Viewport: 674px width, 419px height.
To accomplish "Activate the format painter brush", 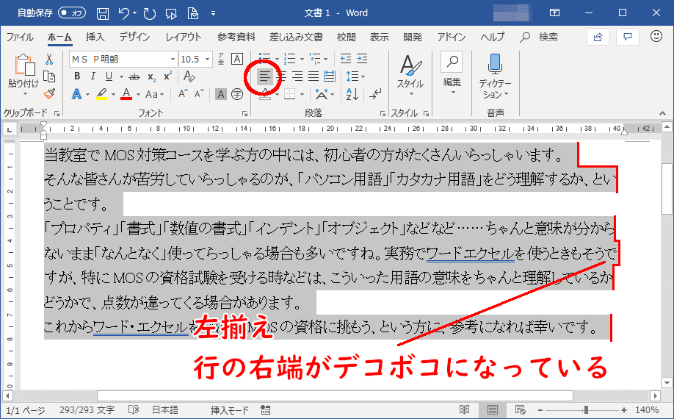I will 49,93.
